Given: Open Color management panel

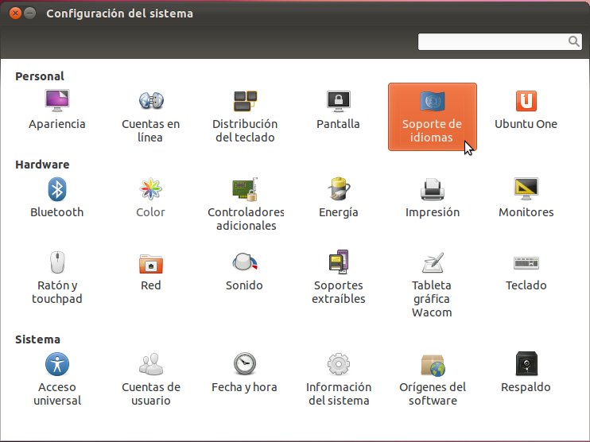Looking at the screenshot, I should 150,197.
